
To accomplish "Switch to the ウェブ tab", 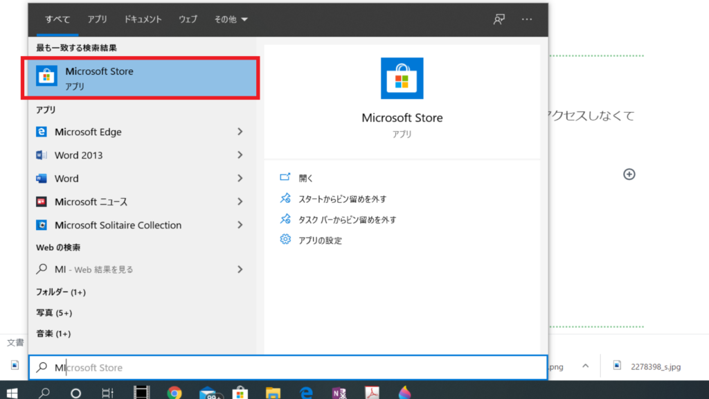I will pyautogui.click(x=188, y=19).
